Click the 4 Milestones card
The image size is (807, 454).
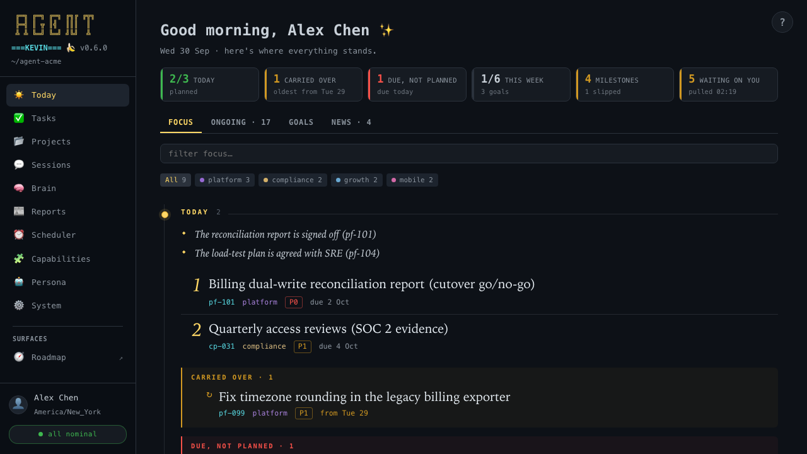point(625,84)
